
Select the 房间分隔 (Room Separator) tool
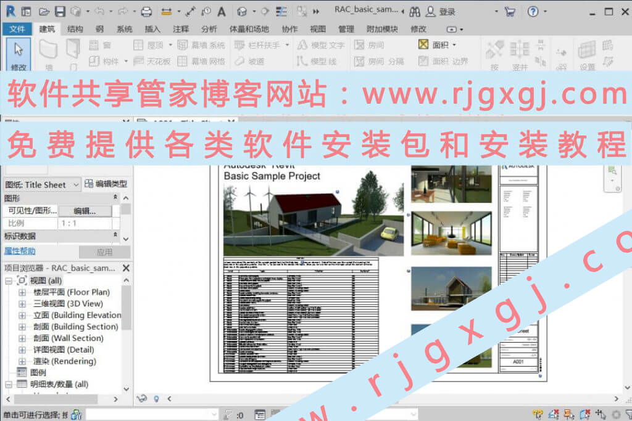[379, 61]
